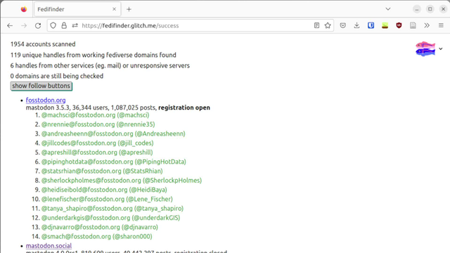
Task: Click the 'registration open' bold text
Action: point(184,108)
